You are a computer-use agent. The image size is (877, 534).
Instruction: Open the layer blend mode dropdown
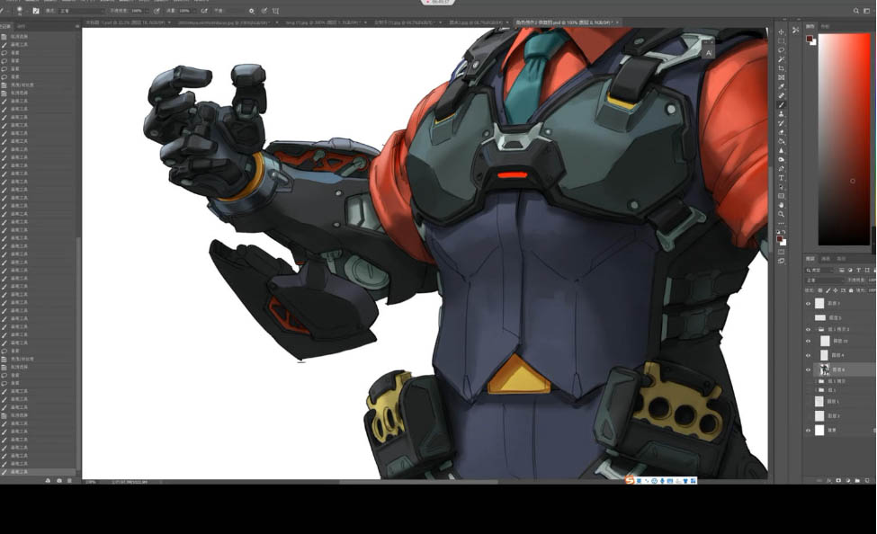[x=825, y=280]
